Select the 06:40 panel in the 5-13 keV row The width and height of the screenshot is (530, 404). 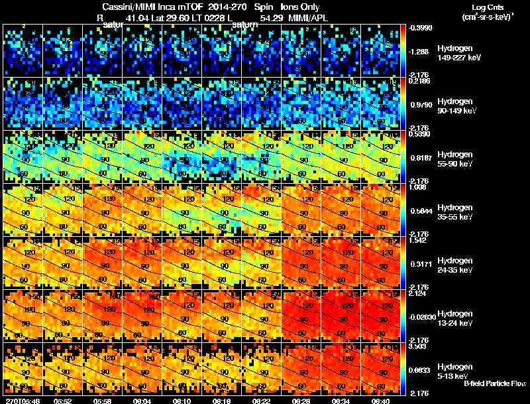coord(380,369)
